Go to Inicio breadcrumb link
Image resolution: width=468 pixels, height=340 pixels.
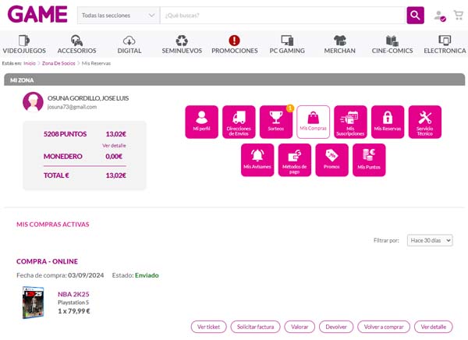[30, 63]
